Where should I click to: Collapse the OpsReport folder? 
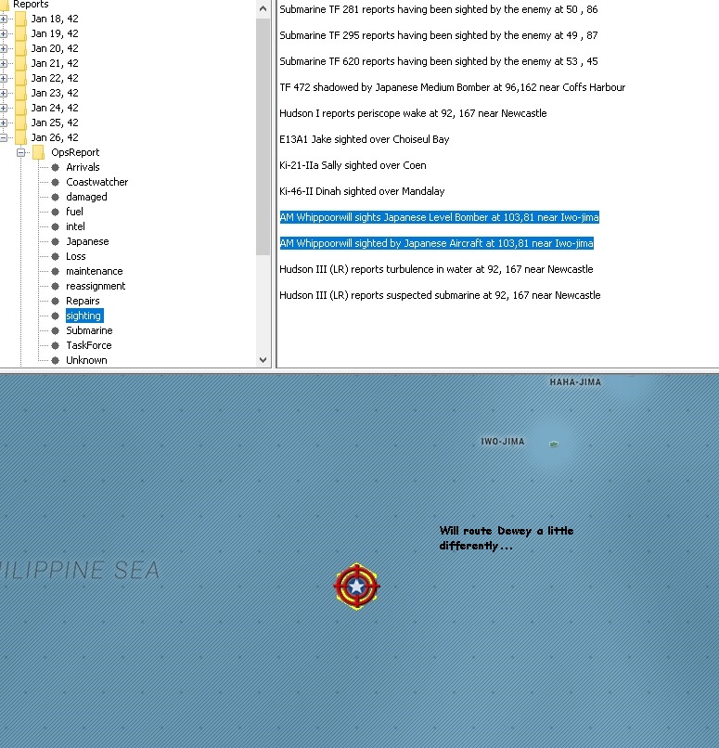tap(21, 152)
